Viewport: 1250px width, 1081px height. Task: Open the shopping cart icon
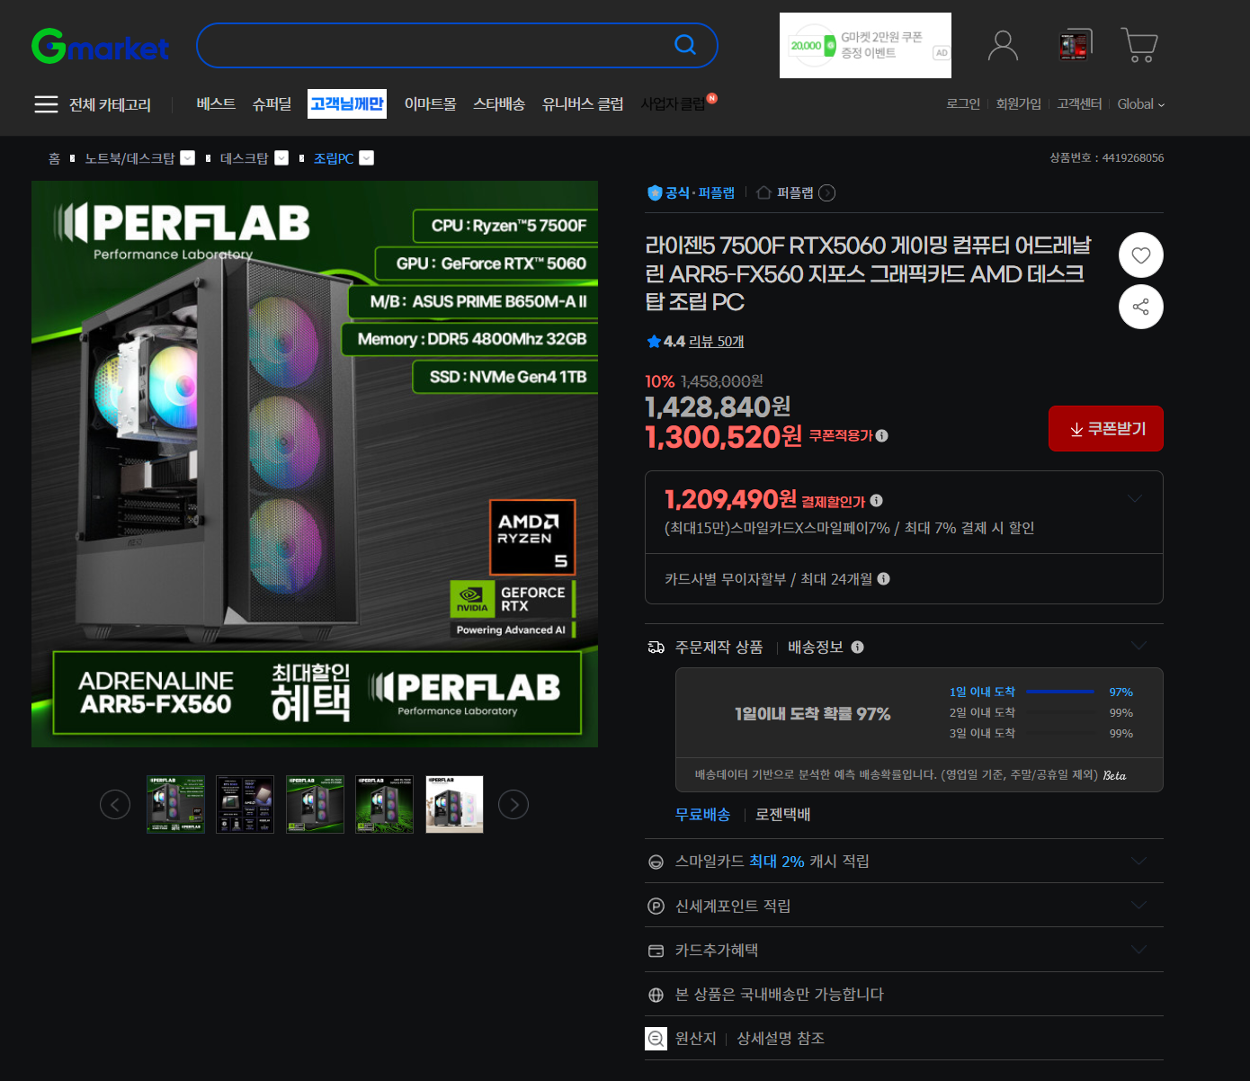(1138, 45)
